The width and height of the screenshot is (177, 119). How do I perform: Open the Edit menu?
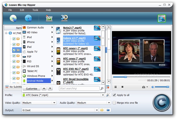22,10
